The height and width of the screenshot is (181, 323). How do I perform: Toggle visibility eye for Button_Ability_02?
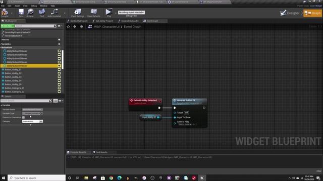59,73
